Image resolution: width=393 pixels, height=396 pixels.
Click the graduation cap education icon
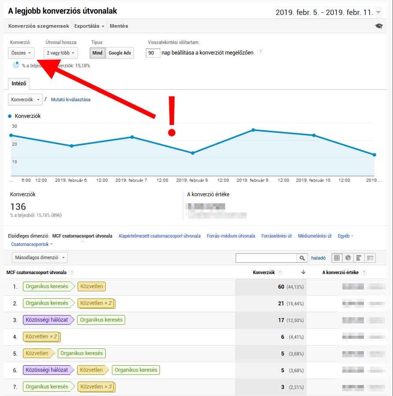click(379, 26)
